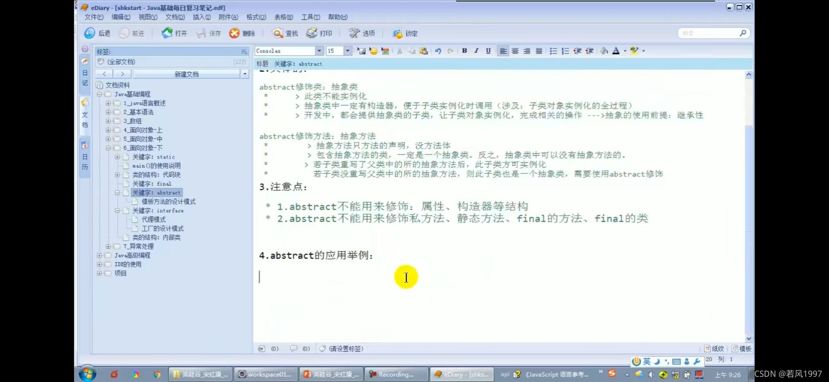Expand the 1_java语言概述 folder
Viewport: 829px width, 382px height.
pos(108,103)
